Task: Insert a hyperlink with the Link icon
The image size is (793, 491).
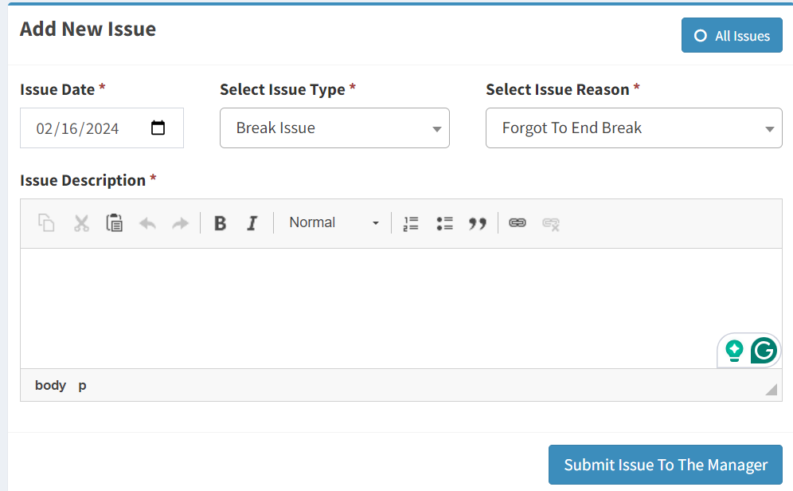Action: point(518,223)
